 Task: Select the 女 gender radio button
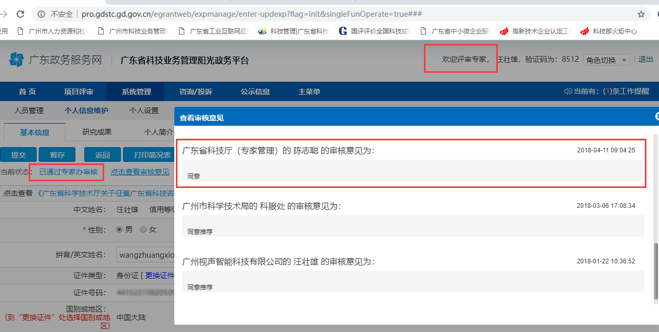point(143,229)
